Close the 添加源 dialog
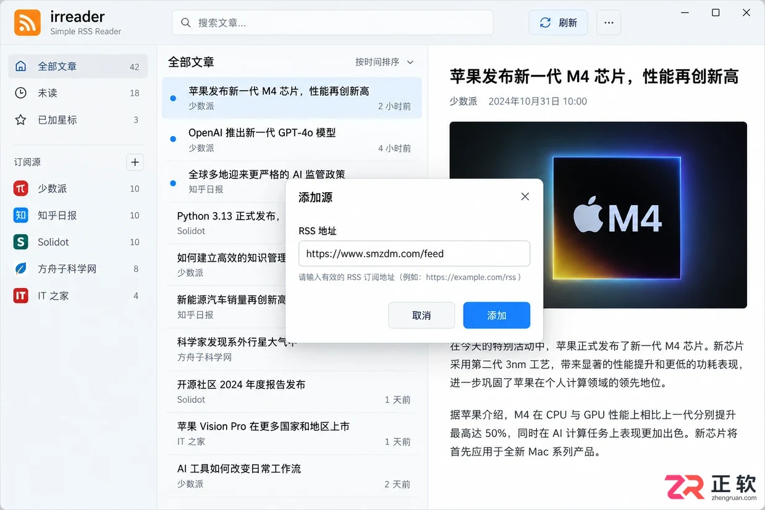The image size is (765, 510). coord(525,197)
